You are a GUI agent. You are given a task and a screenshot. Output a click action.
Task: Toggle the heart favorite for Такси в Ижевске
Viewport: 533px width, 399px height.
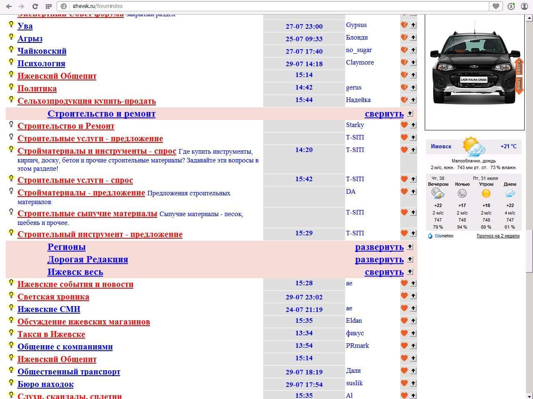[404, 333]
